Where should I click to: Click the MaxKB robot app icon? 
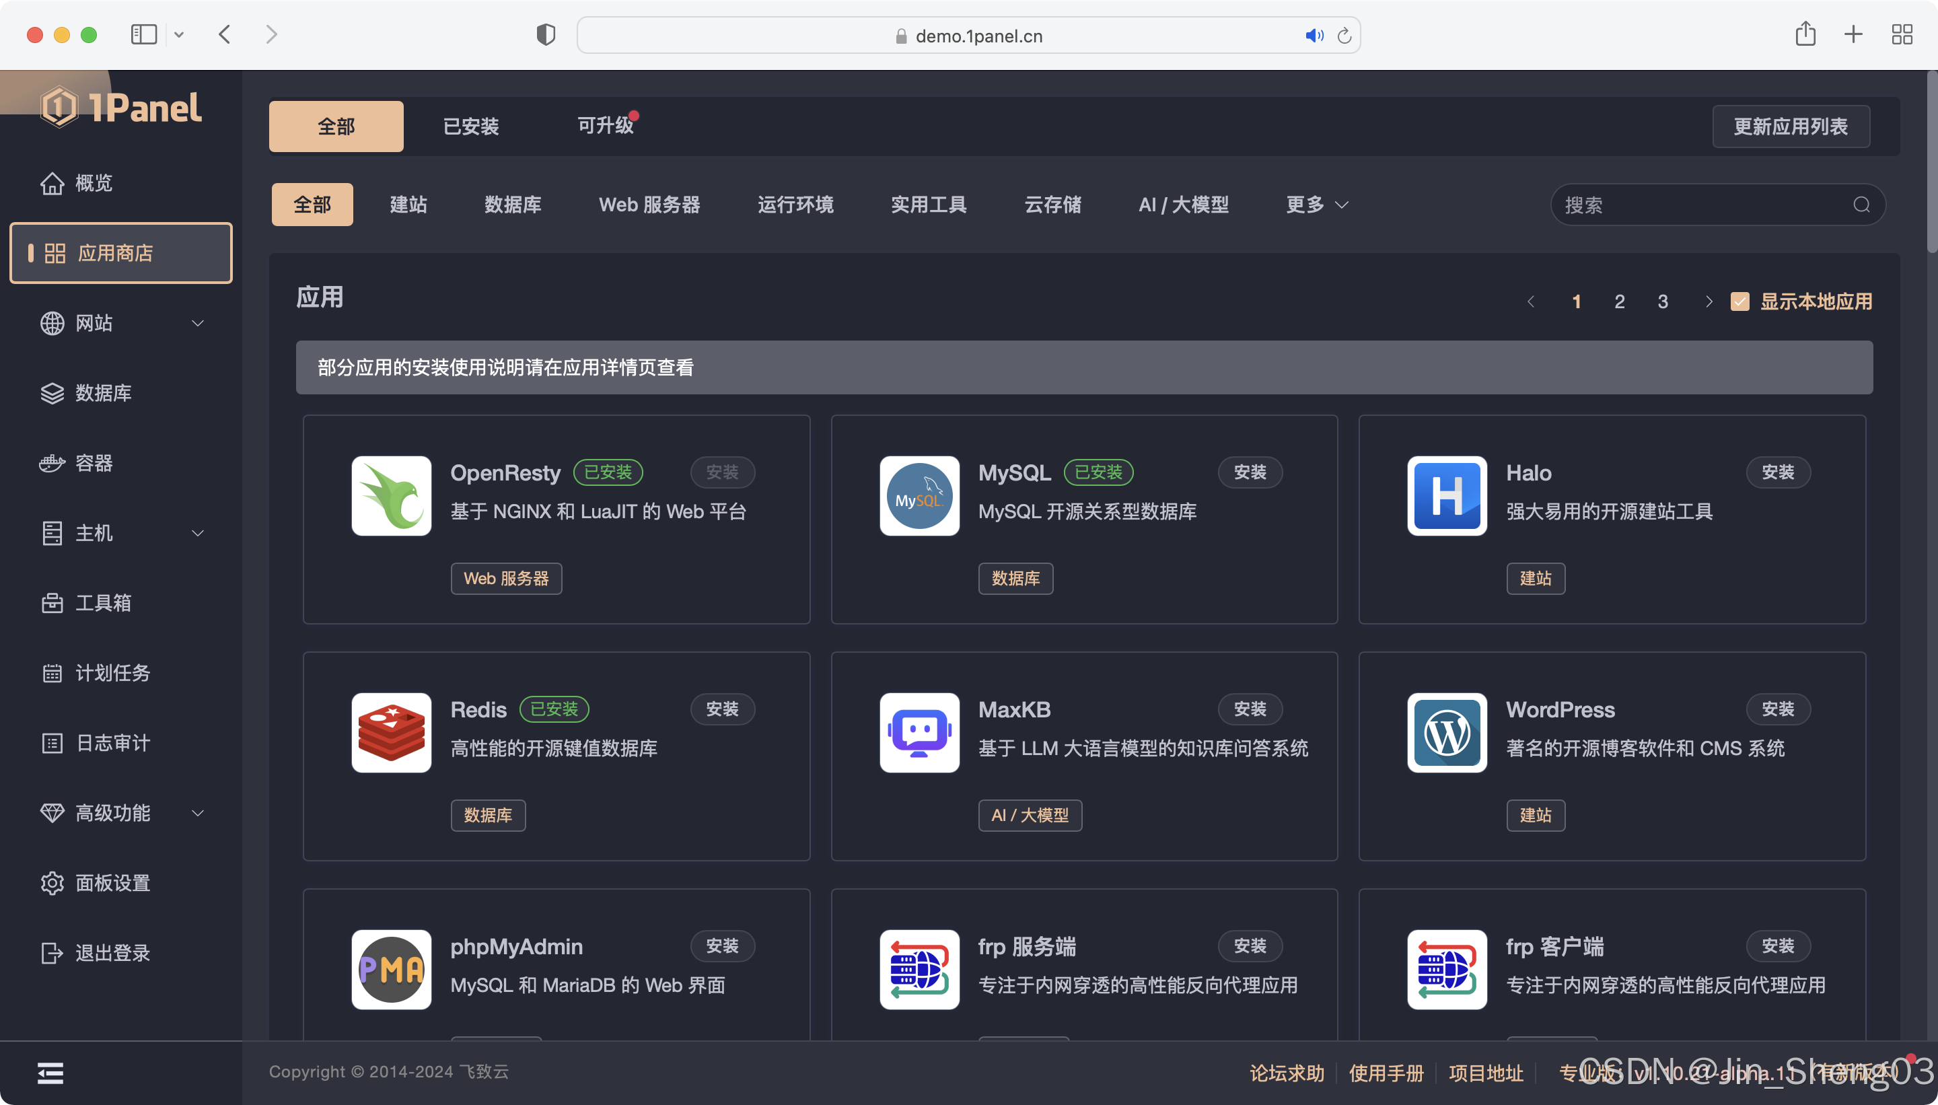point(919,733)
